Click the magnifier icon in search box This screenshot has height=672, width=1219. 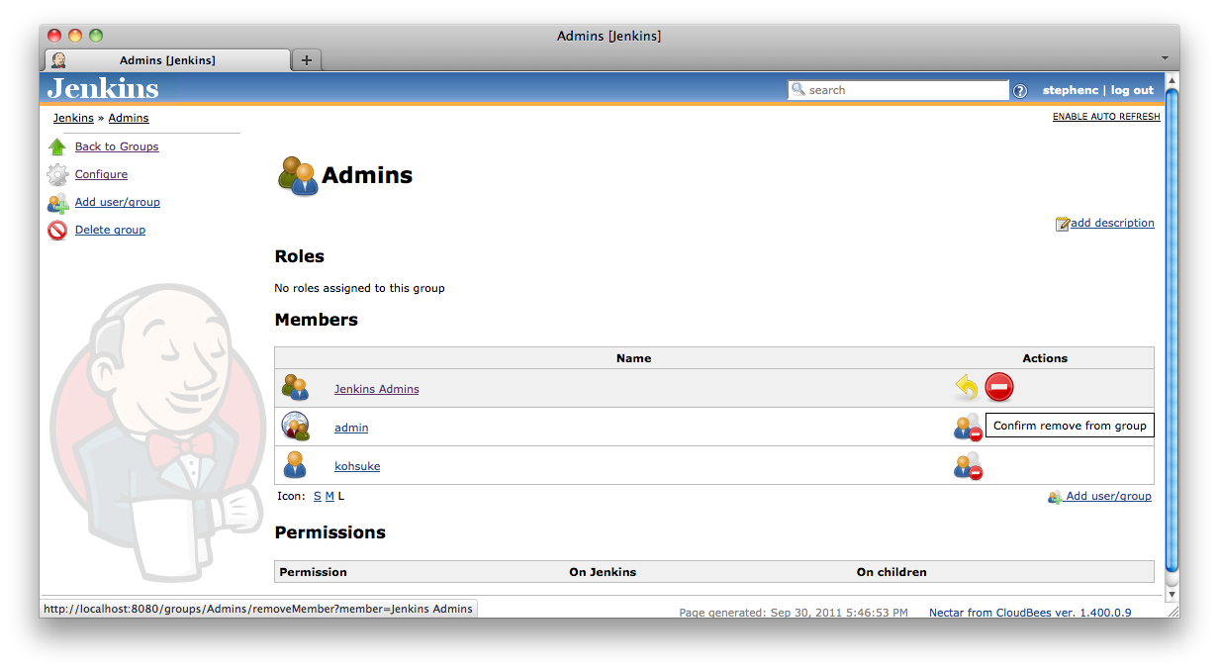(x=797, y=89)
